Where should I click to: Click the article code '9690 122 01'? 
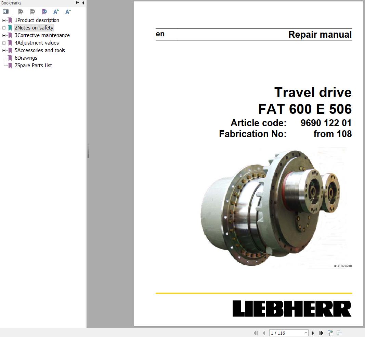[326, 123]
